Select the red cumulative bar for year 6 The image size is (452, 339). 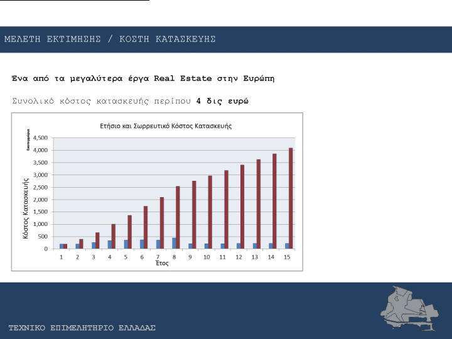pos(145,227)
